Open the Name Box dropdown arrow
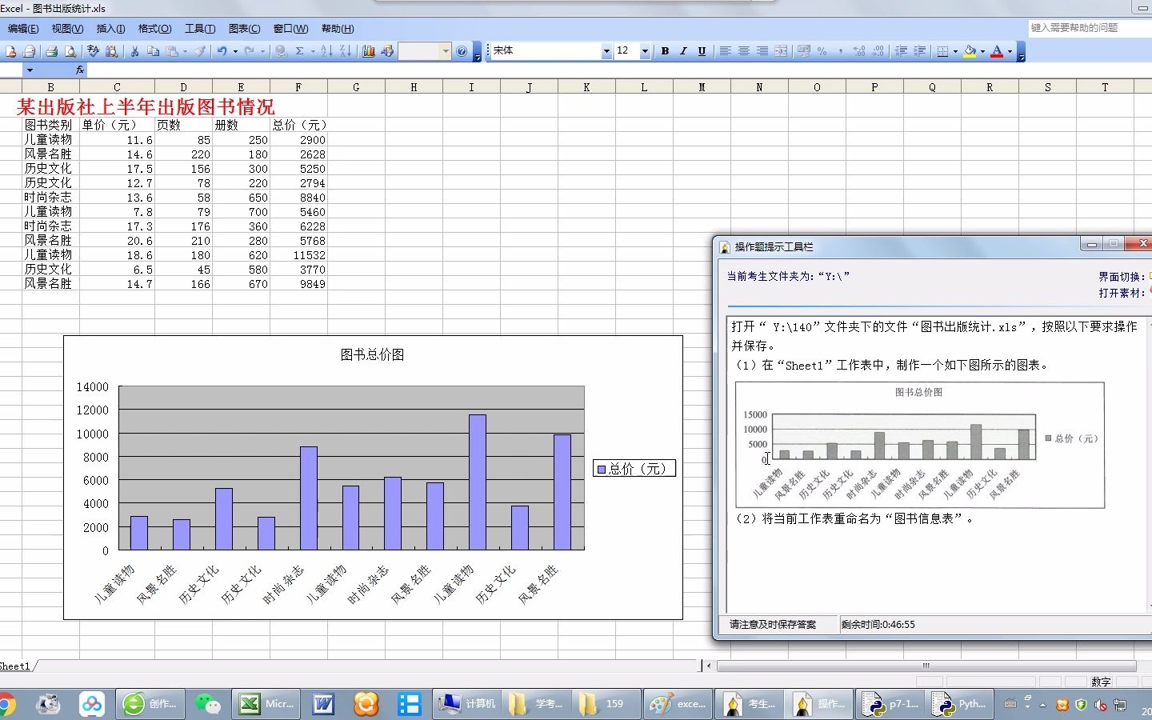Screen dimensions: 1152x720 point(30,70)
